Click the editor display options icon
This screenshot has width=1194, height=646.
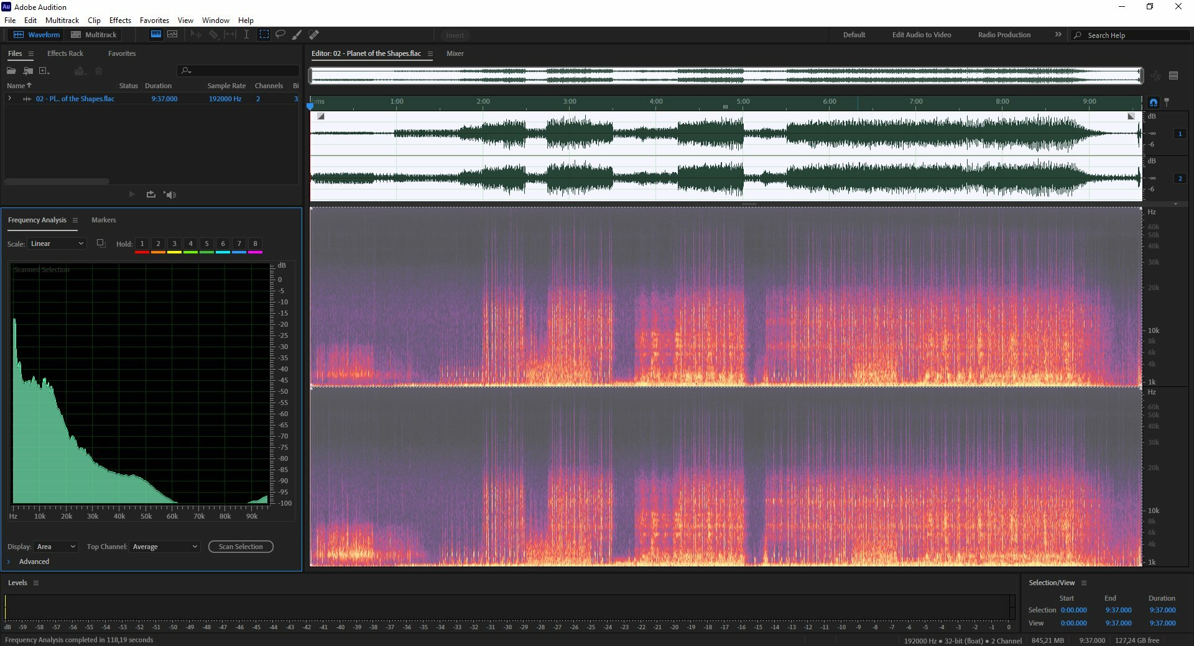click(x=1173, y=76)
